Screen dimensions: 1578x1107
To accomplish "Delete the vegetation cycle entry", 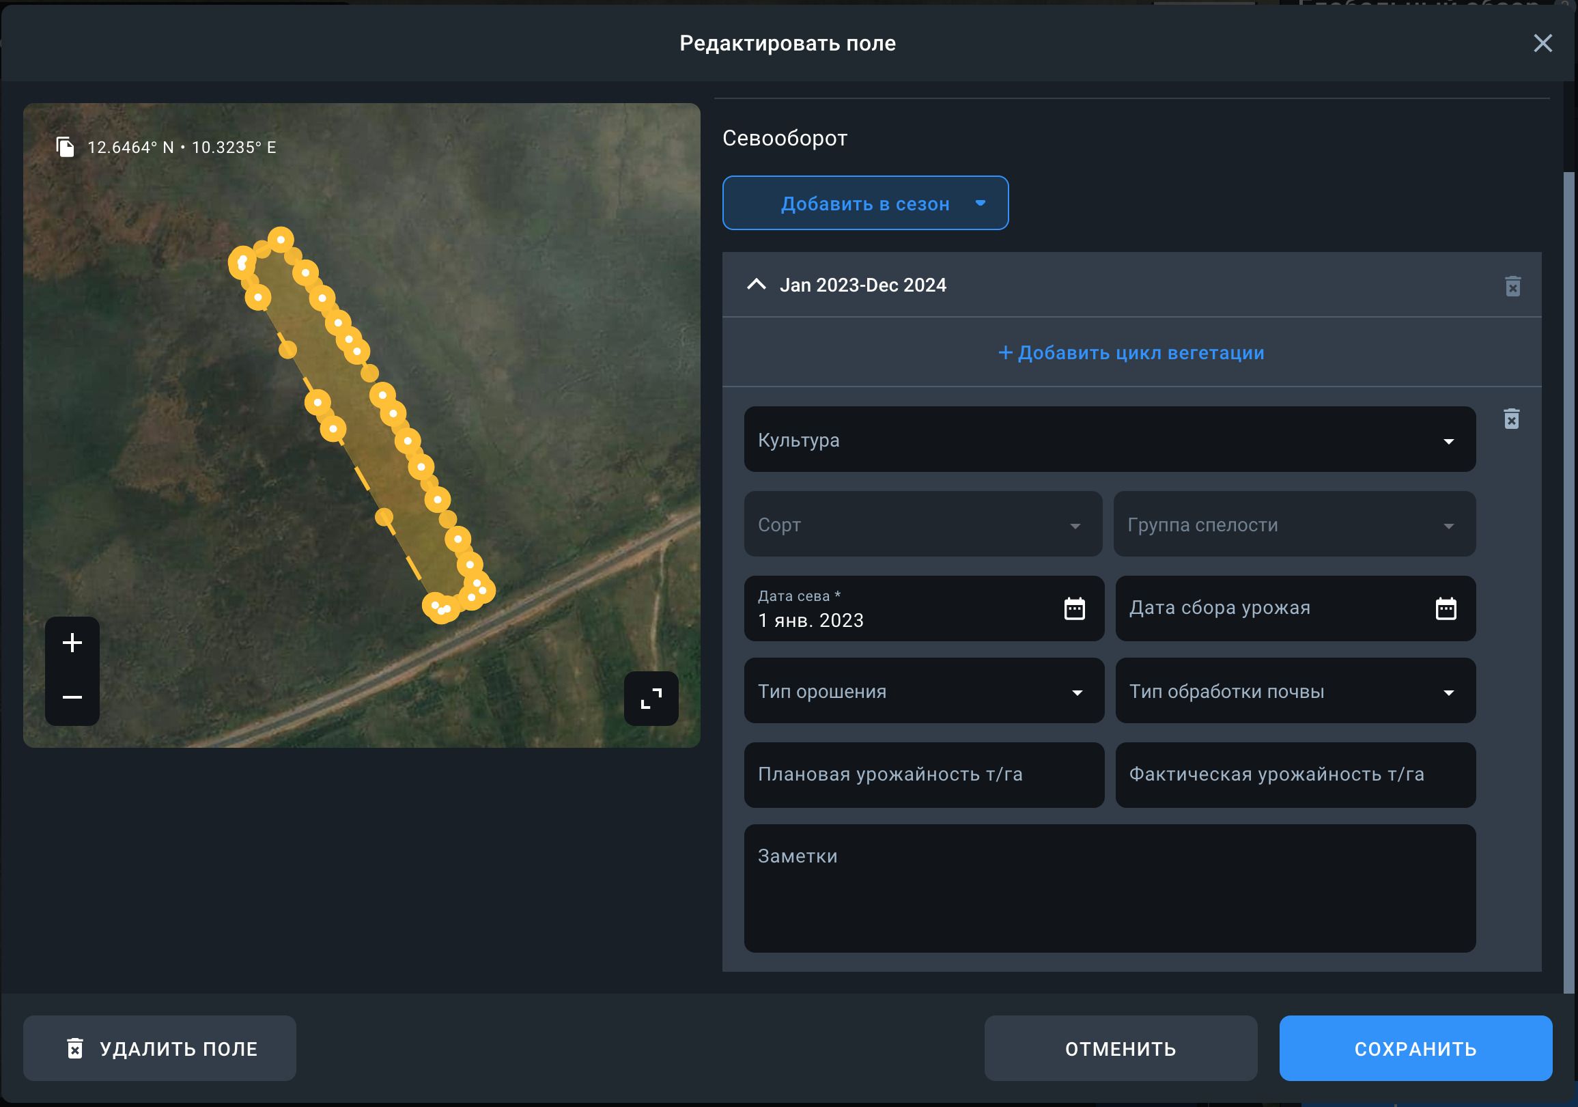I will click(1510, 419).
